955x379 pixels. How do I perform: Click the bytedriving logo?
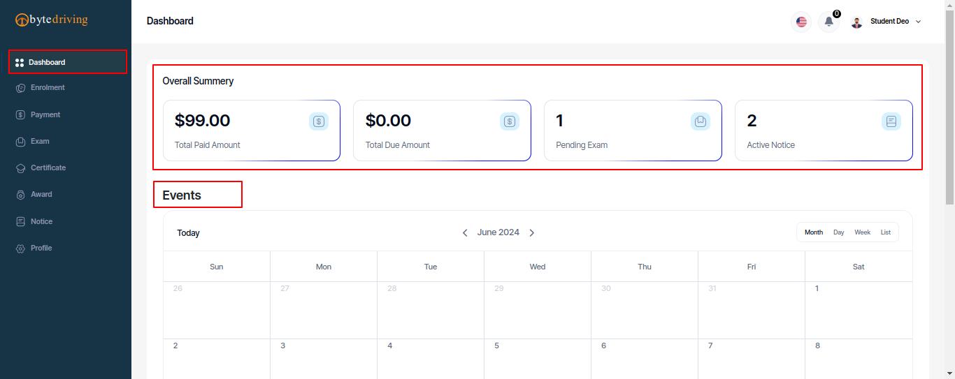point(52,20)
